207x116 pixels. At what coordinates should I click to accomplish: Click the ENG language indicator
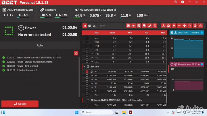179,113
